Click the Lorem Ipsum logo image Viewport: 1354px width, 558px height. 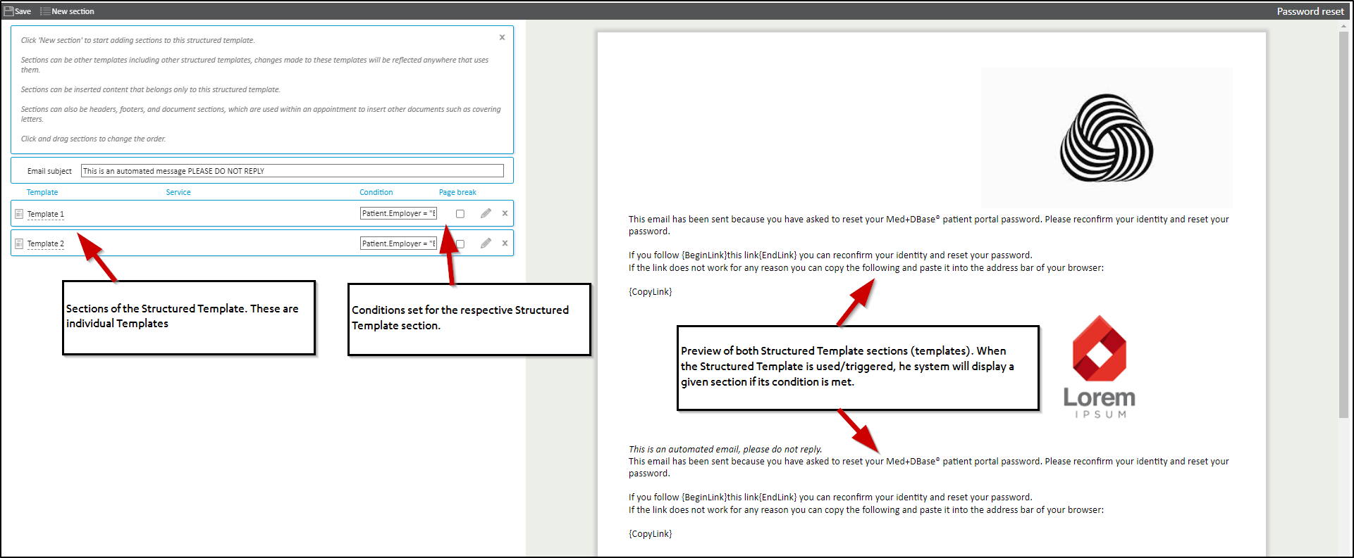(x=1099, y=367)
